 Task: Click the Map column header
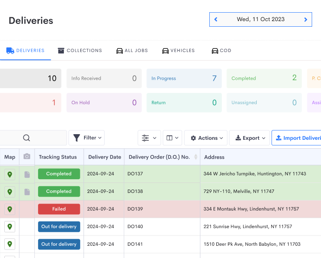tap(10, 157)
